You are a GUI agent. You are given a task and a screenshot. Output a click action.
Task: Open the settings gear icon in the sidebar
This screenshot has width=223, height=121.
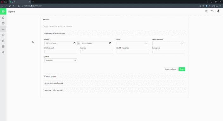coord(3,52)
